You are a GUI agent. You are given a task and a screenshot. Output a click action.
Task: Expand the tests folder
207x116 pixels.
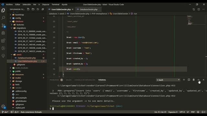[x=17, y=84]
